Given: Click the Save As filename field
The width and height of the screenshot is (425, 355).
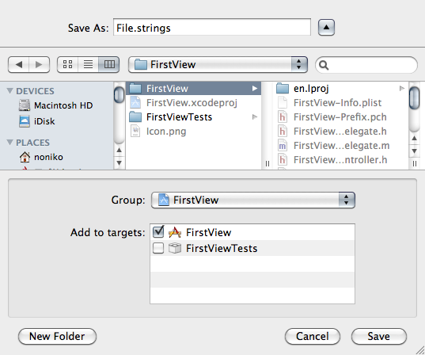Looking at the screenshot, I should point(212,28).
